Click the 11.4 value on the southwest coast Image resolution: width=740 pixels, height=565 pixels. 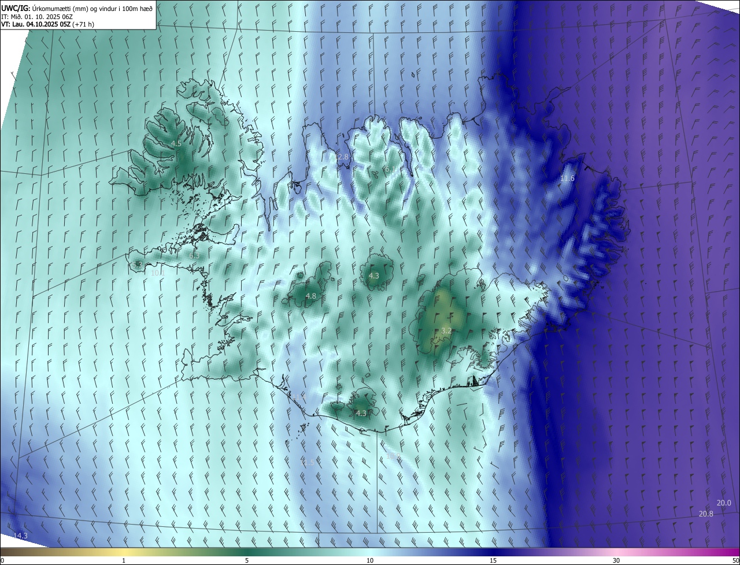298,396
